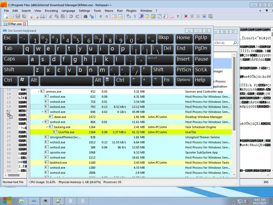
Task: Collapse the services.exe tree node
Action: tap(38, 91)
